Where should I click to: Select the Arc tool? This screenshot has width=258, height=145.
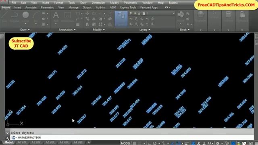click(36, 17)
